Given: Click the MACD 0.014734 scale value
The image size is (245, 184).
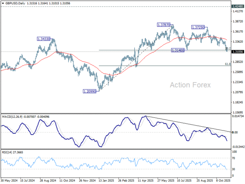Looking at the screenshot, I should pos(238,116).
